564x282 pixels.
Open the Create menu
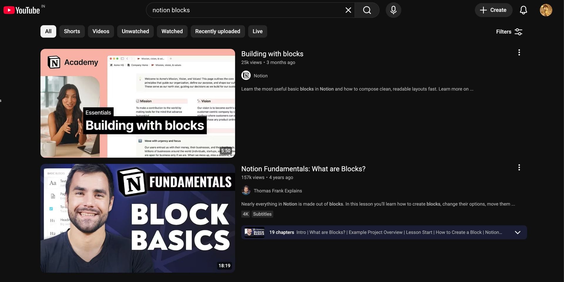493,10
